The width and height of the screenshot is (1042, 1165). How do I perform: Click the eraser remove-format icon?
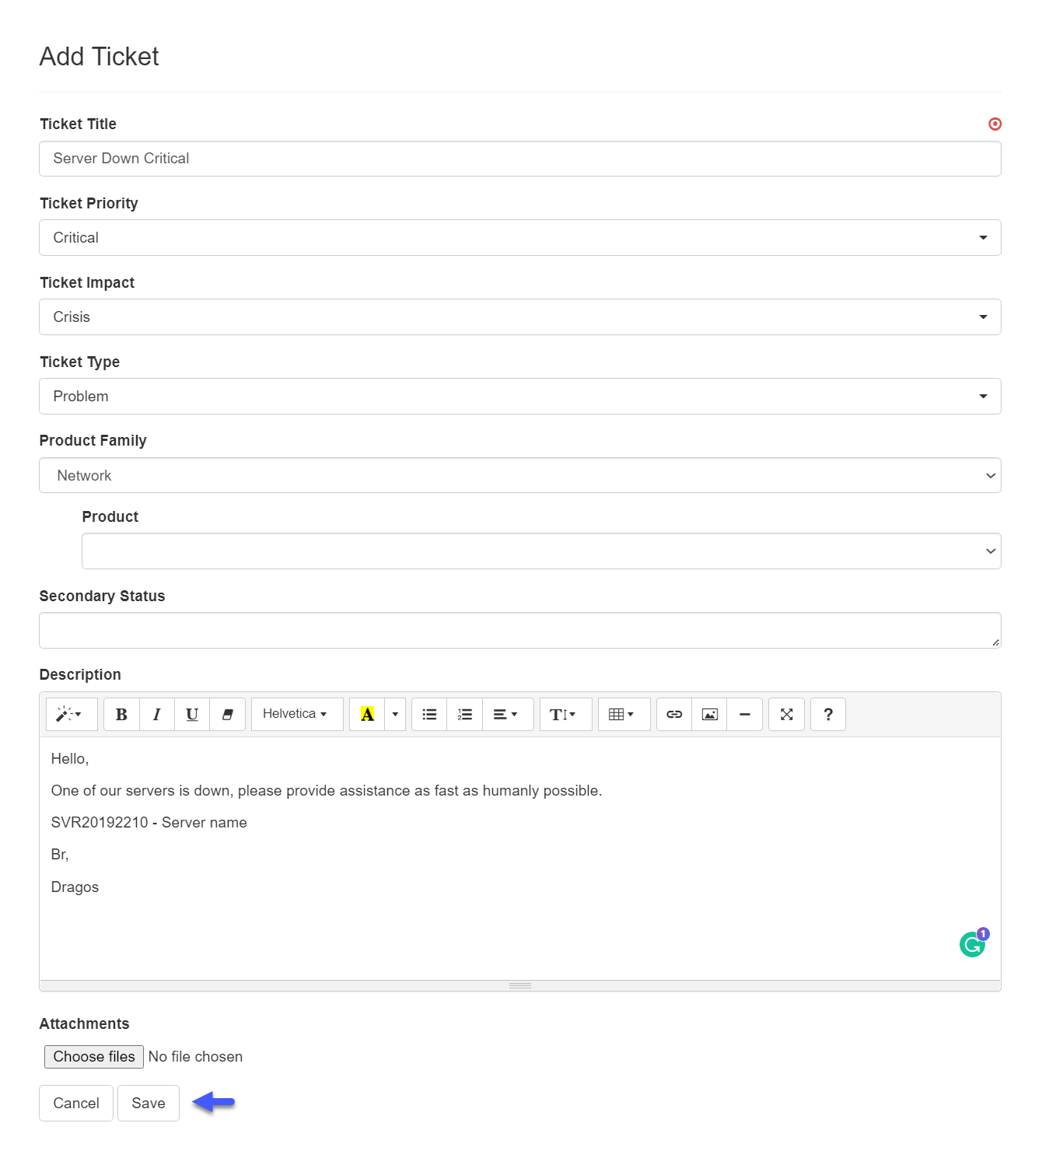228,714
